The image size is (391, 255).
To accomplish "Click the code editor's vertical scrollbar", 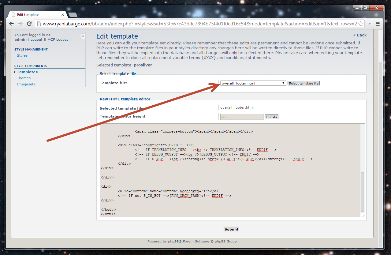I will (x=363, y=192).
